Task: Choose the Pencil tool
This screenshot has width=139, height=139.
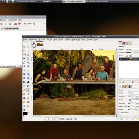Action: coord(24,90)
